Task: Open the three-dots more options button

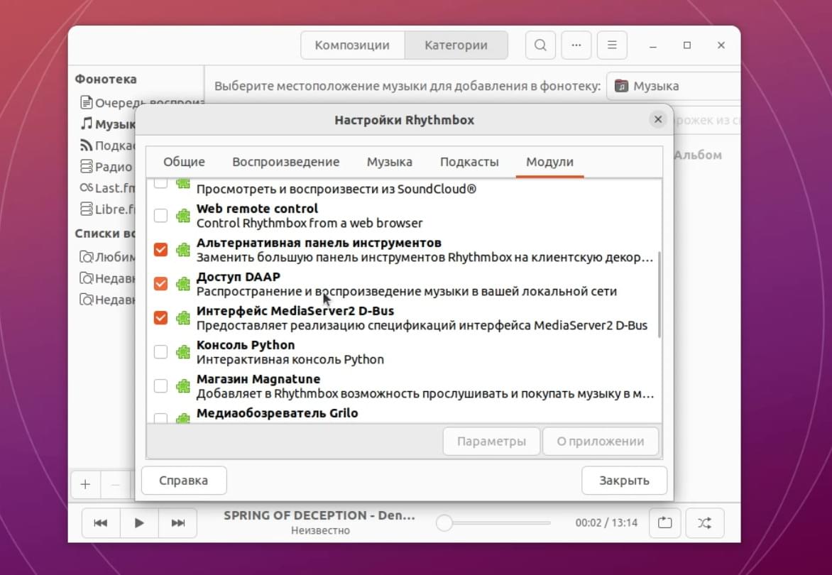Action: (576, 45)
